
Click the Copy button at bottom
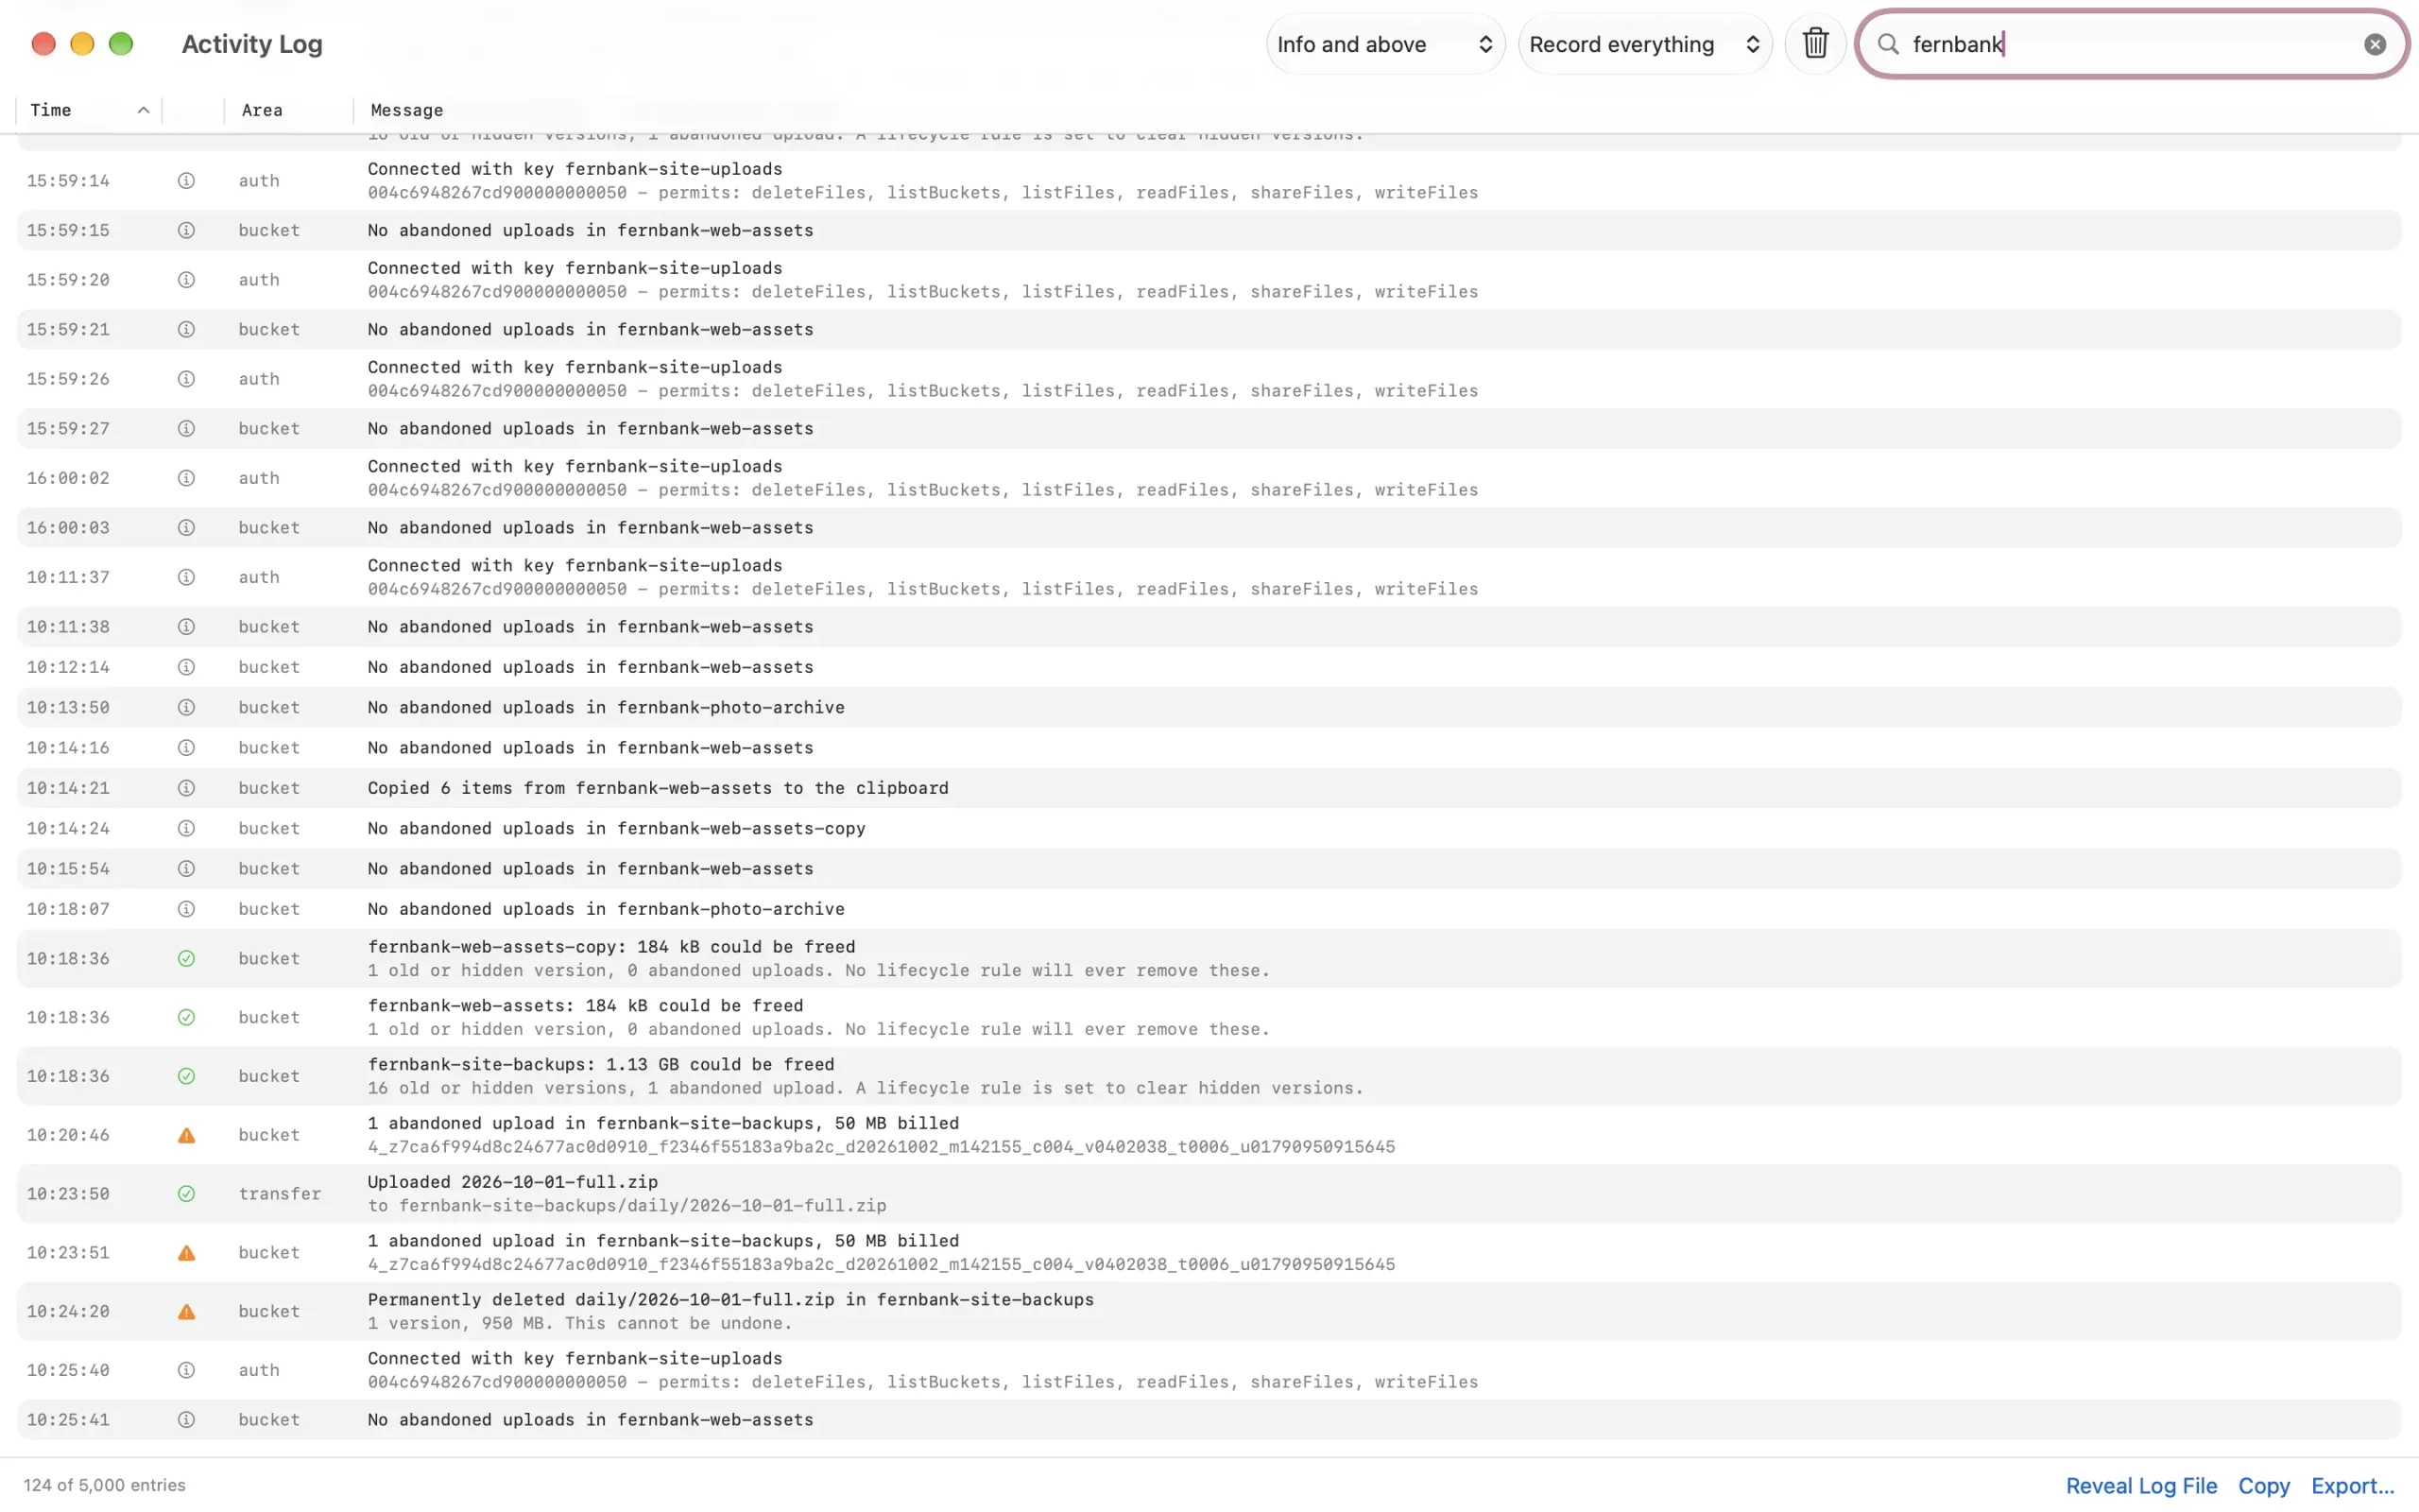2263,1485
